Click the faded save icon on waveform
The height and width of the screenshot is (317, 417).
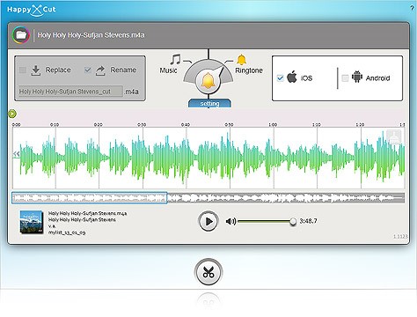394,136
